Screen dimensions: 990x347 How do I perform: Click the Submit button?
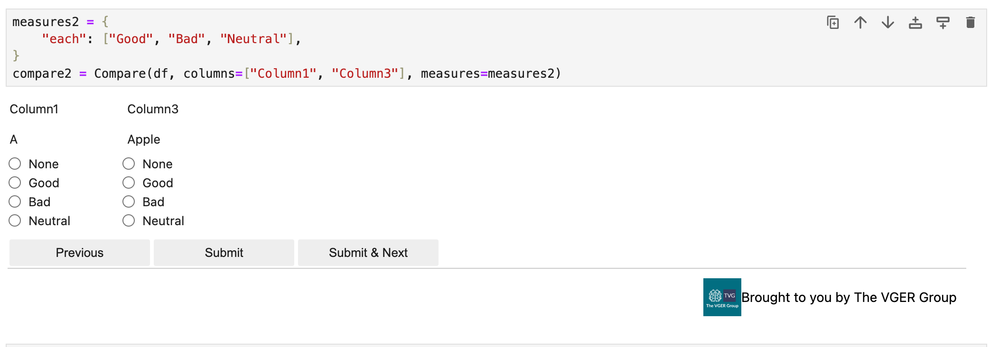(x=224, y=253)
